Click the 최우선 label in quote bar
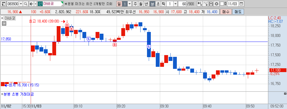The width and height of the screenshot is (287, 109). tap(131, 12)
